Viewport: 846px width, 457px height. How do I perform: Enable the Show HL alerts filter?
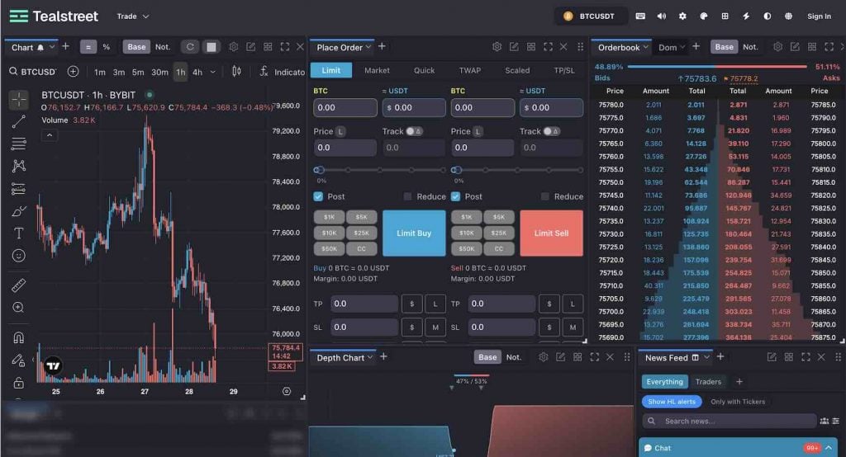(672, 402)
